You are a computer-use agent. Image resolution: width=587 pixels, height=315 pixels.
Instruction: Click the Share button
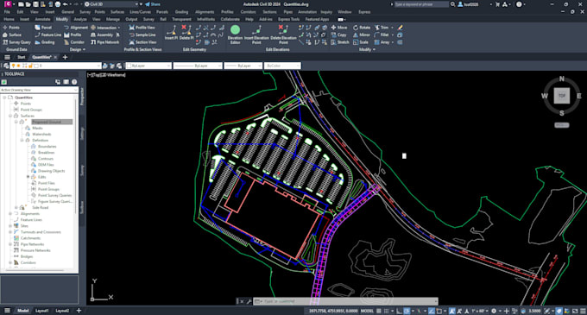153,4
